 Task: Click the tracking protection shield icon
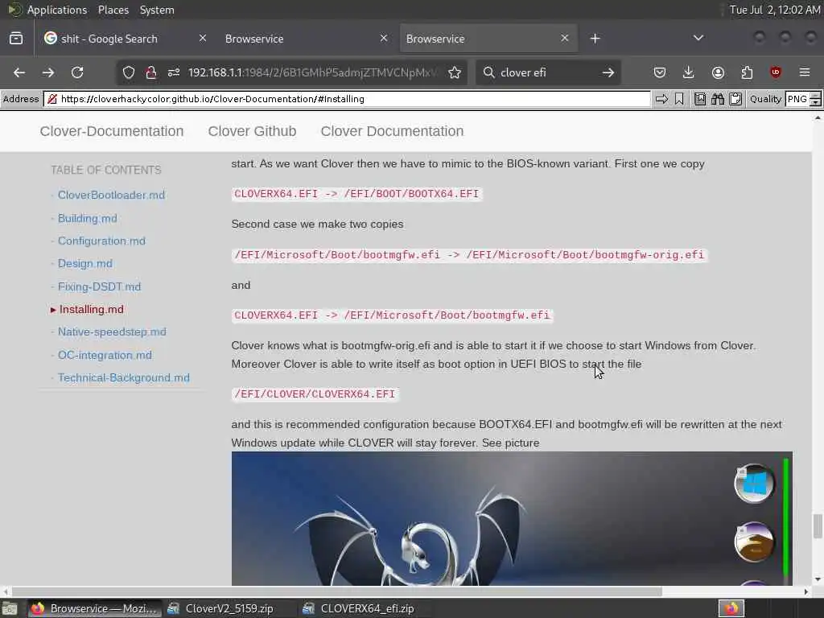129,72
